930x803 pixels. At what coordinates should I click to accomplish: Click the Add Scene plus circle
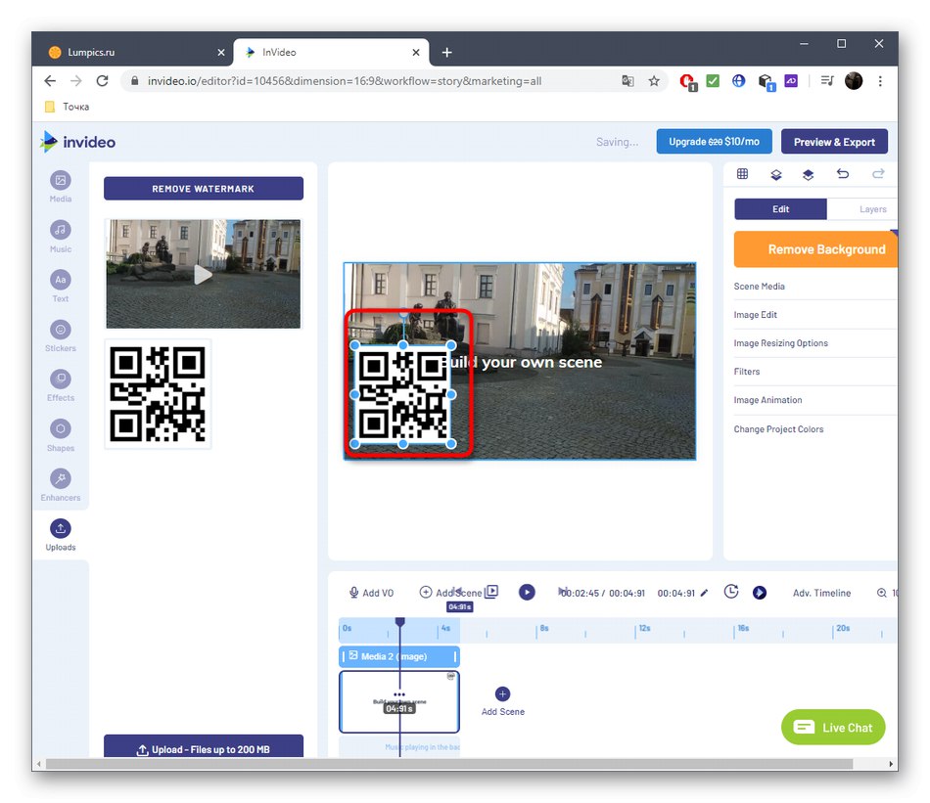click(x=502, y=694)
